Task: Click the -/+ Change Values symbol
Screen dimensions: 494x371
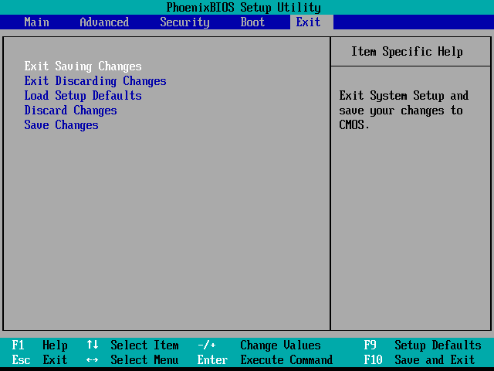Action: pos(207,345)
